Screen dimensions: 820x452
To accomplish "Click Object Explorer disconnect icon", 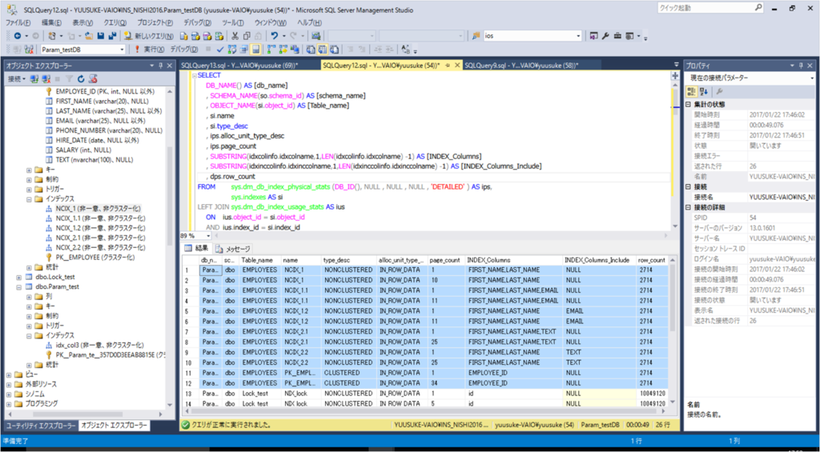I will (x=46, y=79).
